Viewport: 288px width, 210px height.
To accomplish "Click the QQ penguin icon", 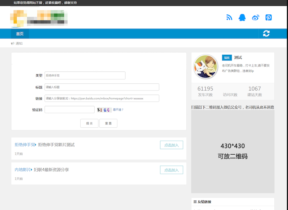I will click(242, 17).
